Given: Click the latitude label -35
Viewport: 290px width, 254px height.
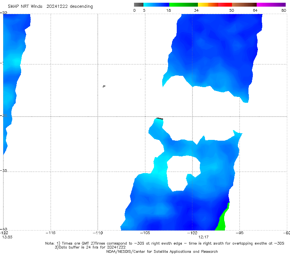Looking at the screenshot, I should [x=4, y=171].
